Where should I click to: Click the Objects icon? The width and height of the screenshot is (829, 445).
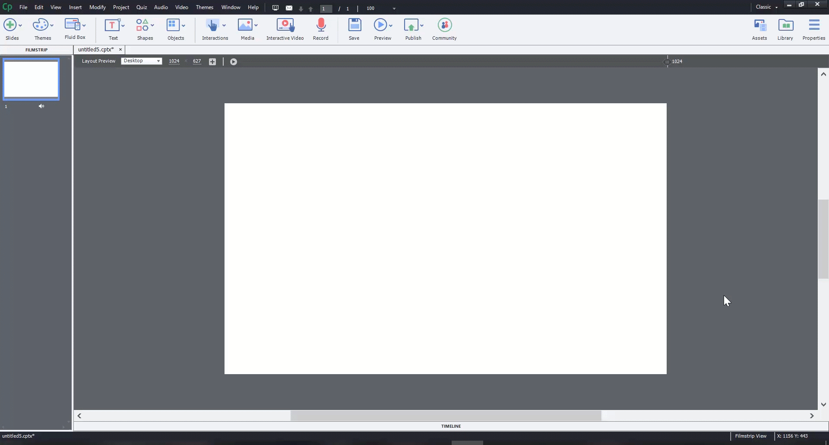pyautogui.click(x=173, y=25)
